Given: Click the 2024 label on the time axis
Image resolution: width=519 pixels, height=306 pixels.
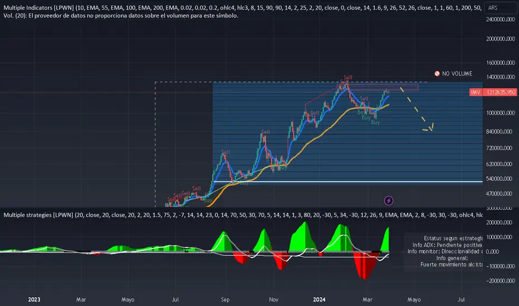Looking at the screenshot, I should click(319, 299).
